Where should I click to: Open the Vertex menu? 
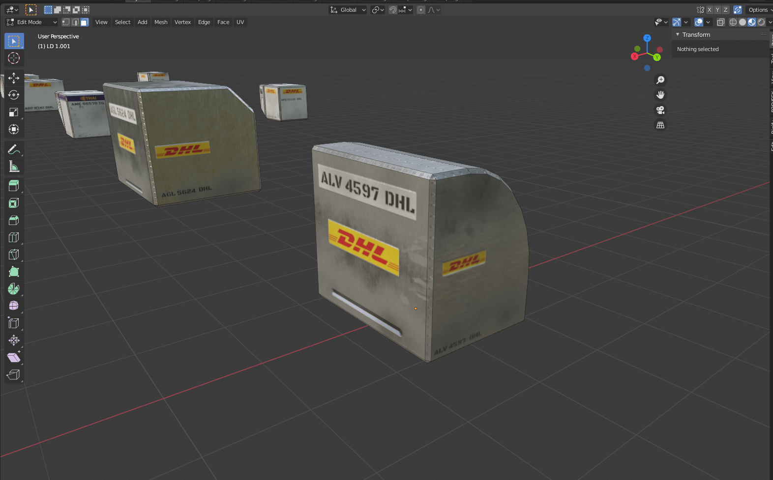coord(182,22)
